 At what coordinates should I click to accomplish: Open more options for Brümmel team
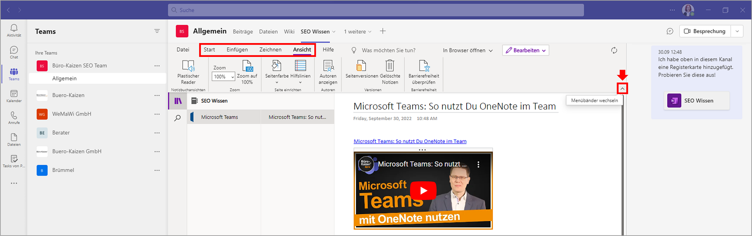pos(157,170)
